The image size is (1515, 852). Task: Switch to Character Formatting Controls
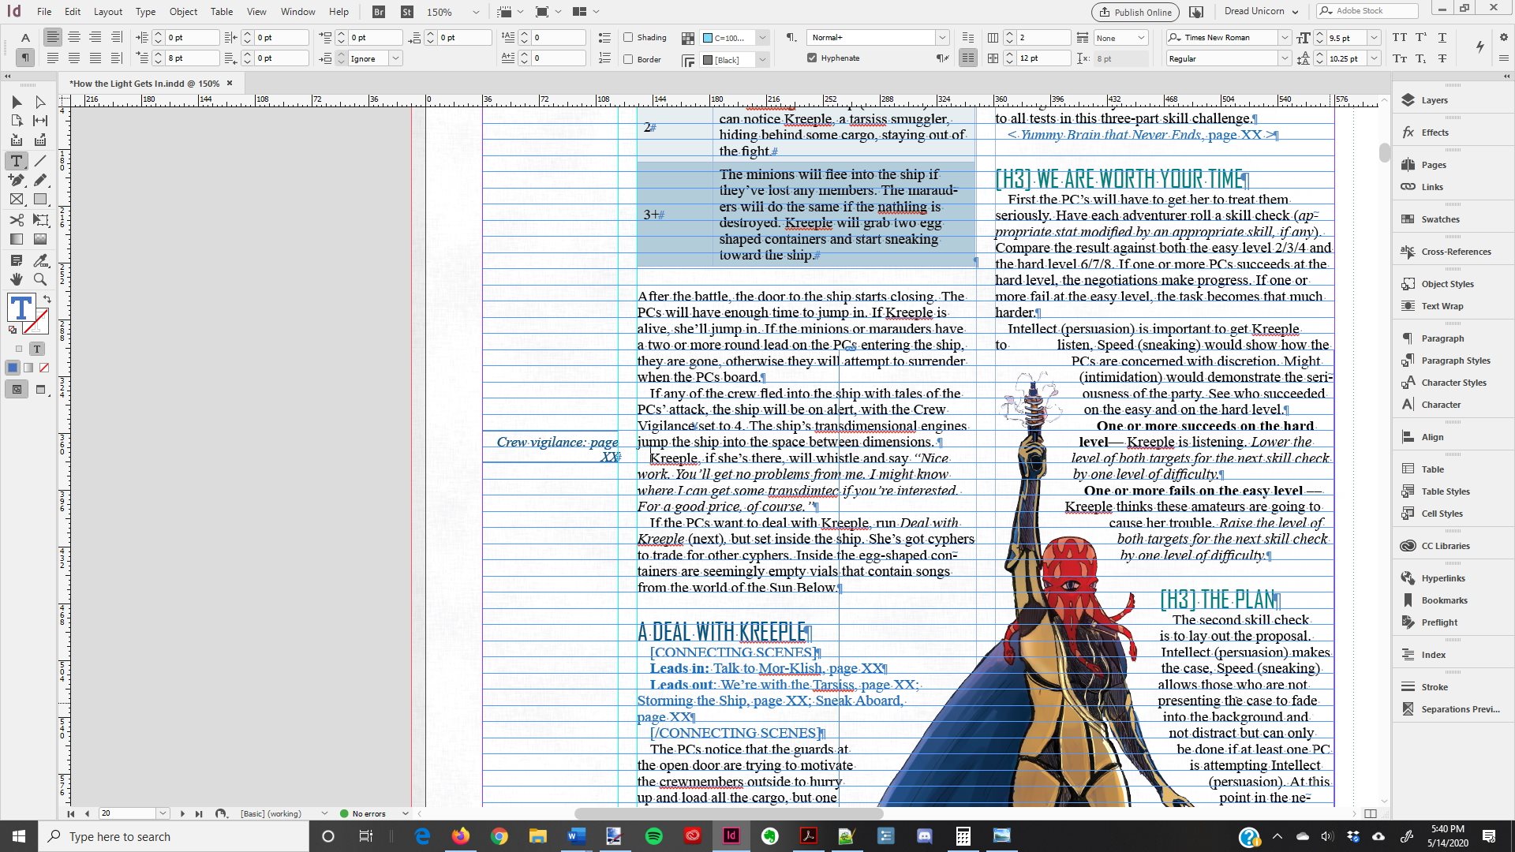[x=25, y=38]
